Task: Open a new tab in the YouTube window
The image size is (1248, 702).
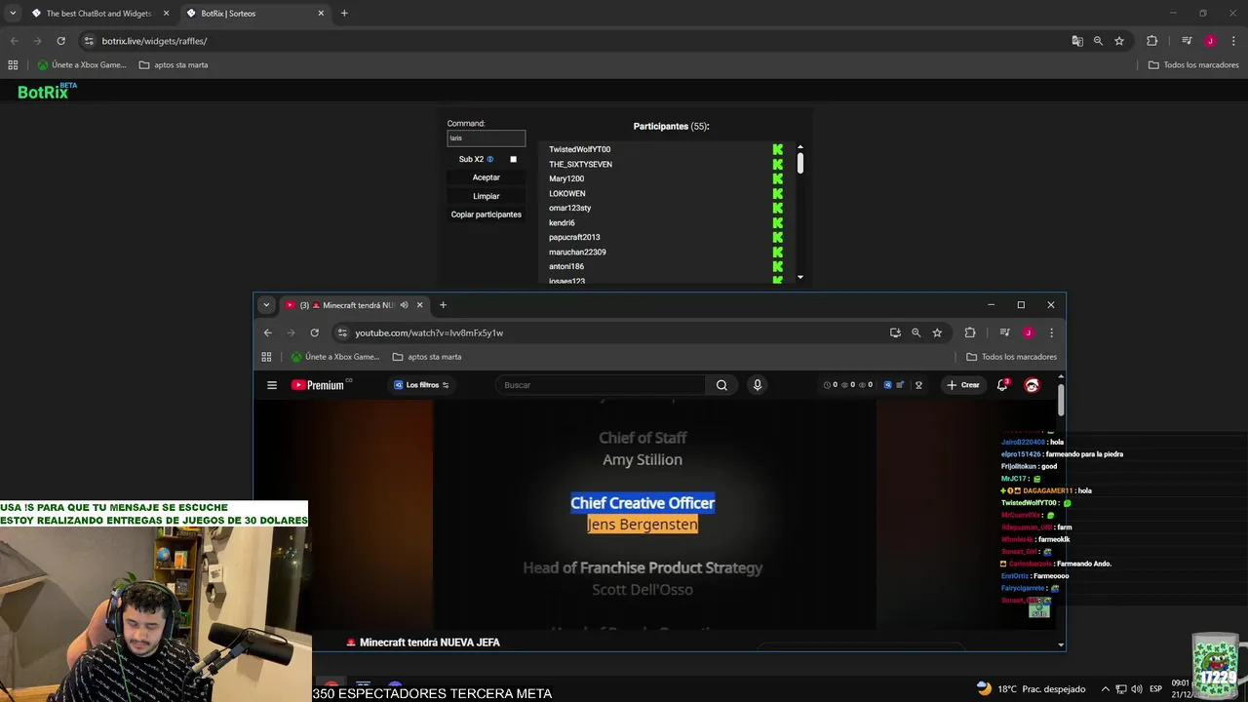Action: [443, 305]
